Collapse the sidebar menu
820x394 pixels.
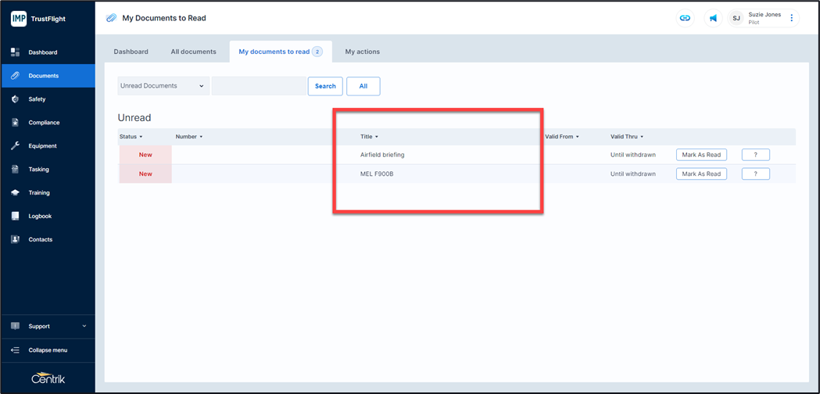pos(47,350)
